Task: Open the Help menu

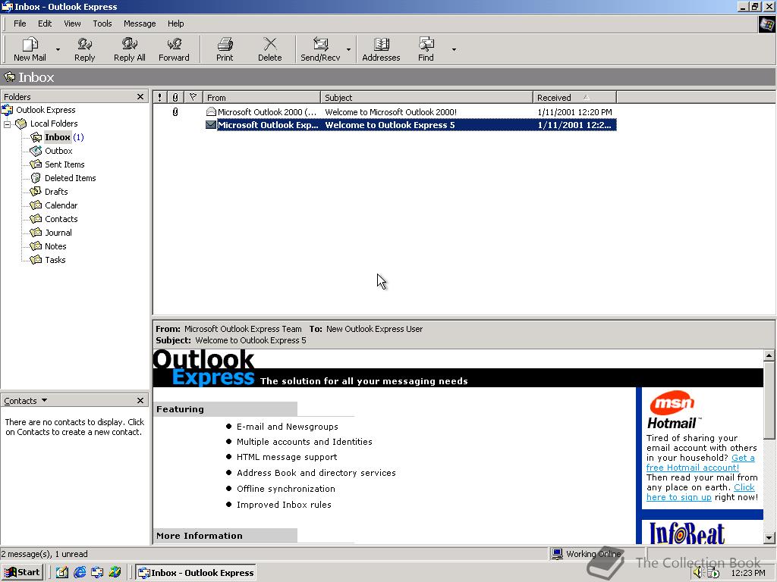Action: [x=175, y=23]
